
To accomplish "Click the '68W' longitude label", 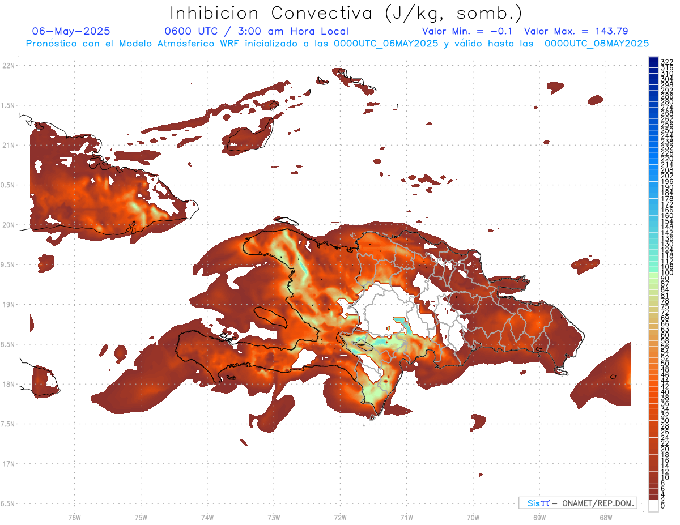I will coord(606,517).
